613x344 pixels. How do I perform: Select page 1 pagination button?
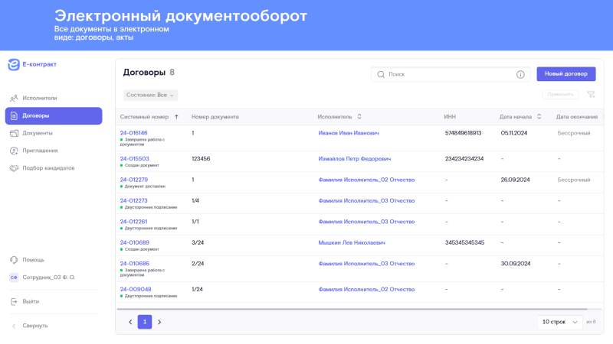click(x=145, y=322)
